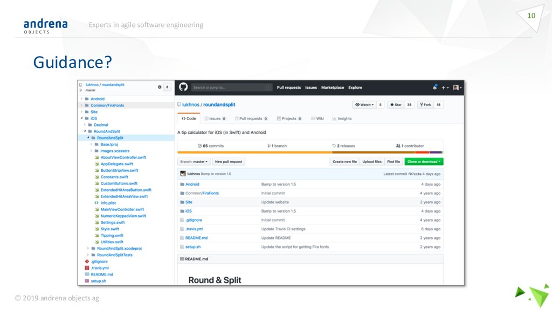
Task: Select AppDelegate.swift in sidebar
Action: tap(117, 164)
